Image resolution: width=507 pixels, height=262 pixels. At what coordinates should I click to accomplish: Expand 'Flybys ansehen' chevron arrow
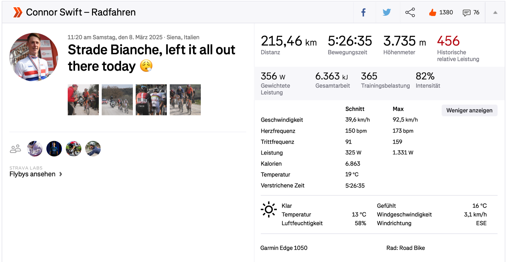pyautogui.click(x=61, y=174)
